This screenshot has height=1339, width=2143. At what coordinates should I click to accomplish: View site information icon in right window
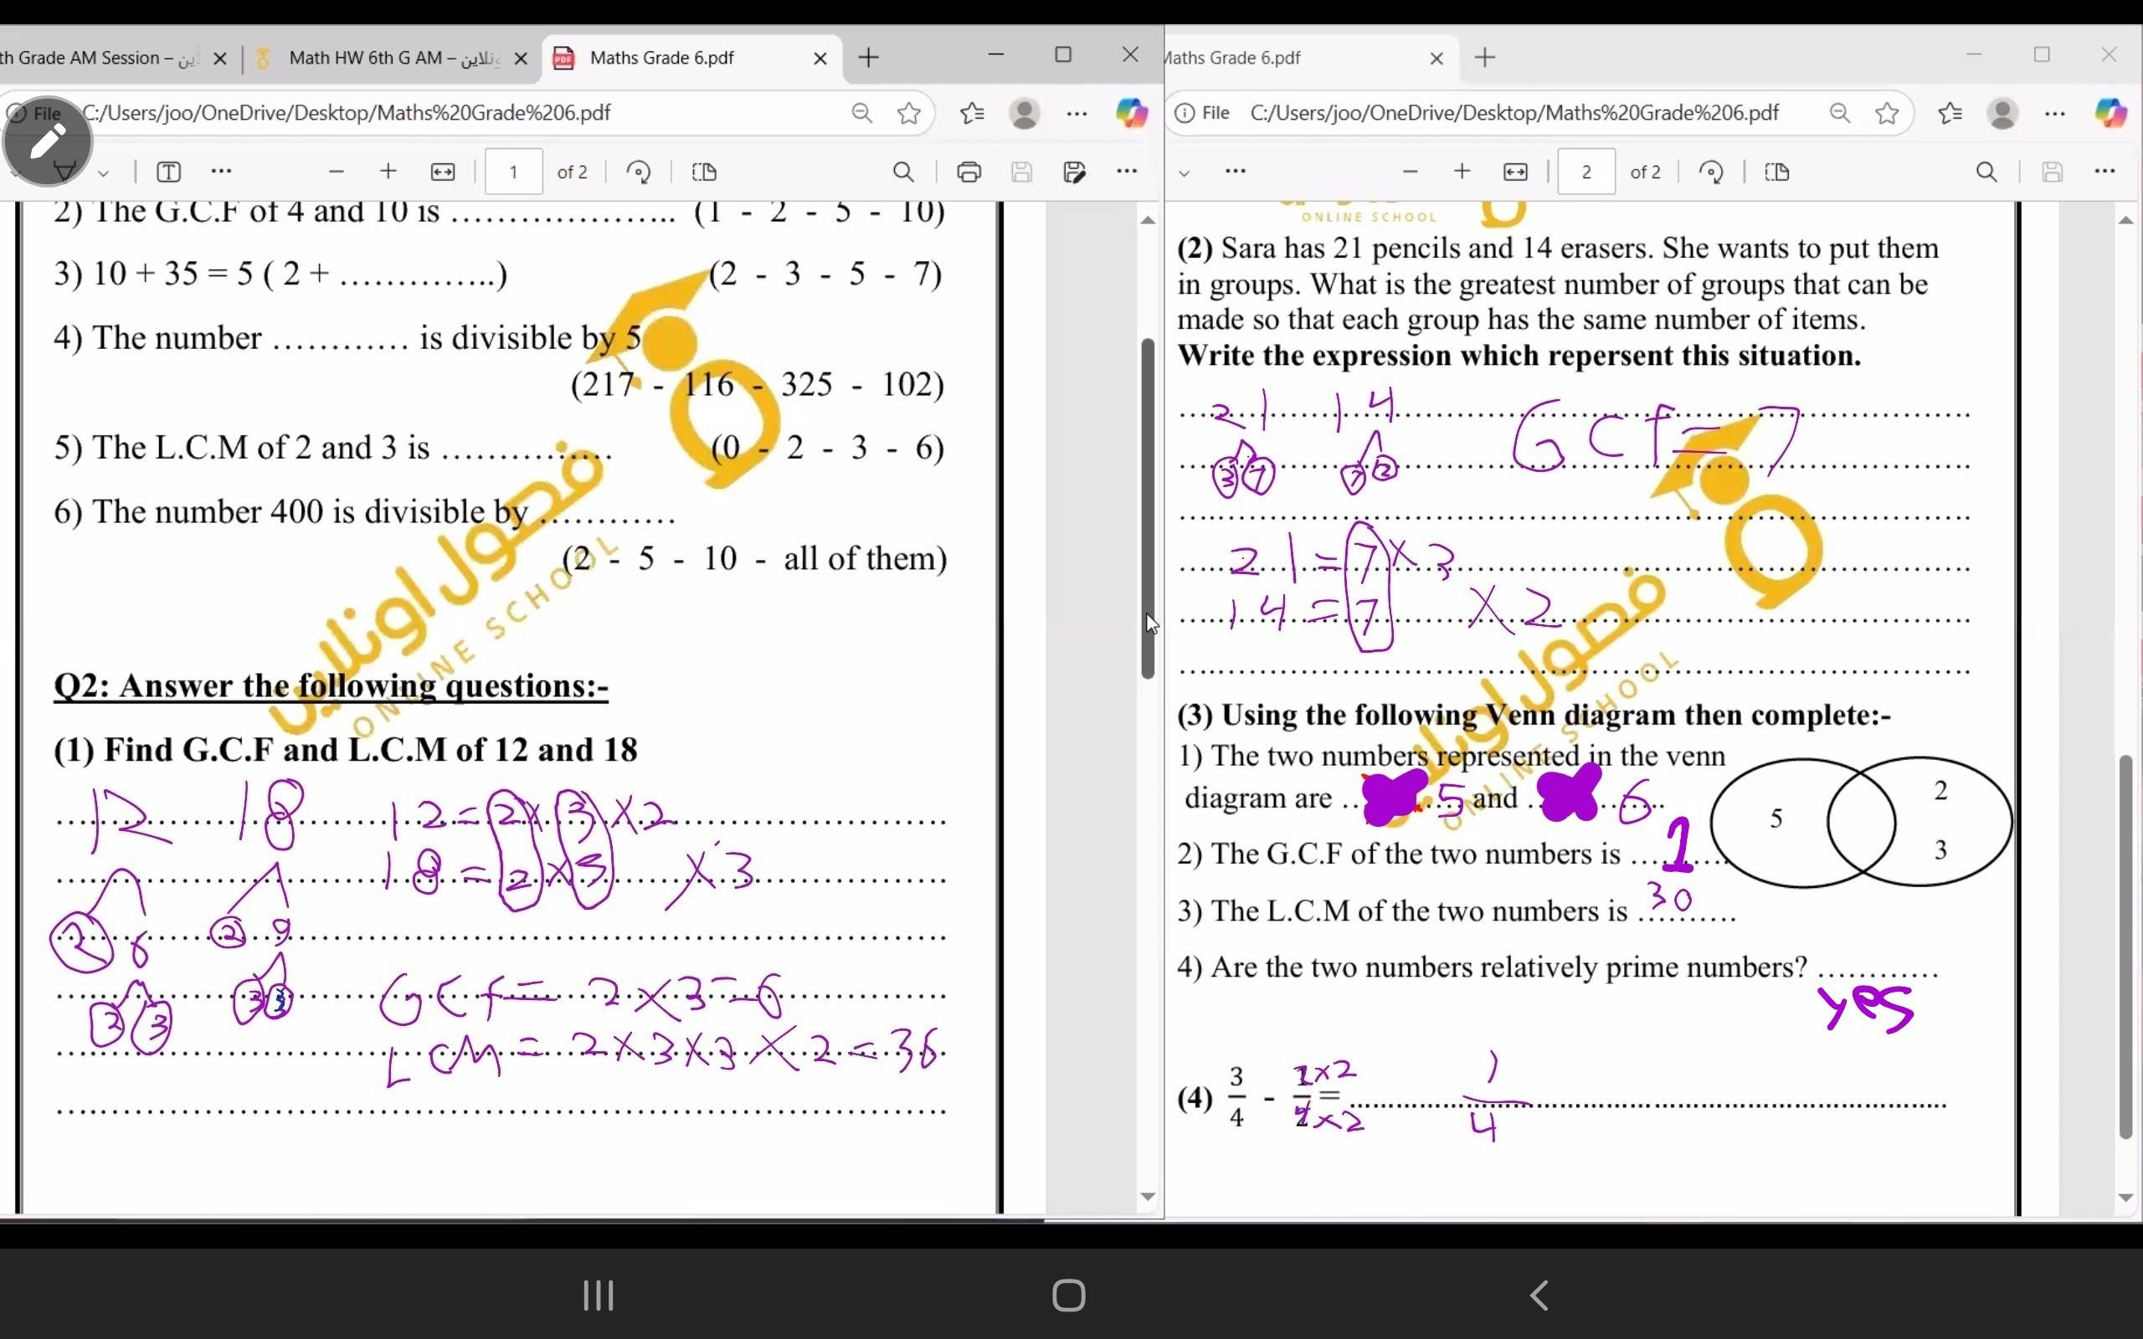(x=1185, y=113)
